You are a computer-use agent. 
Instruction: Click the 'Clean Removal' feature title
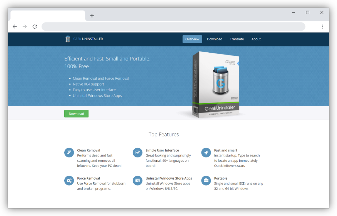pyautogui.click(x=89, y=150)
